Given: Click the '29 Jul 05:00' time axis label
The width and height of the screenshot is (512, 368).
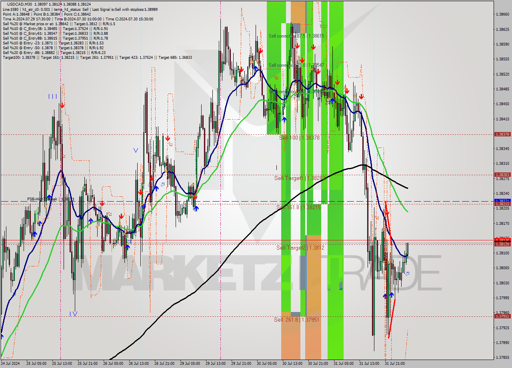Looking at the screenshot, I should [x=190, y=364].
